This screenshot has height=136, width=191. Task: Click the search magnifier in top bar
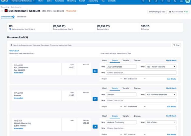[x=156, y=1]
